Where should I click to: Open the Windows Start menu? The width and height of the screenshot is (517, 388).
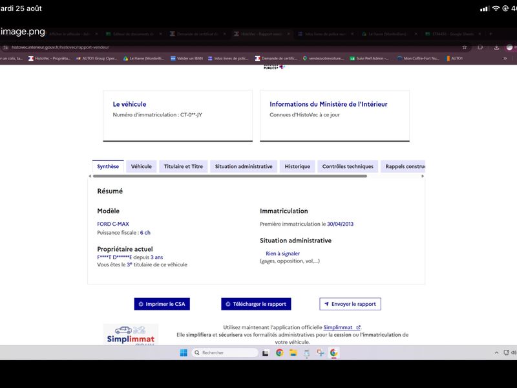[184, 352]
